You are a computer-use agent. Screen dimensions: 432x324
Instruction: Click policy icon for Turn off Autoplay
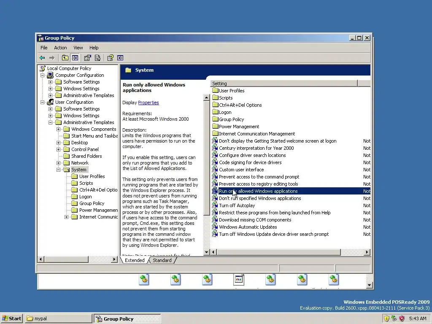215,205
